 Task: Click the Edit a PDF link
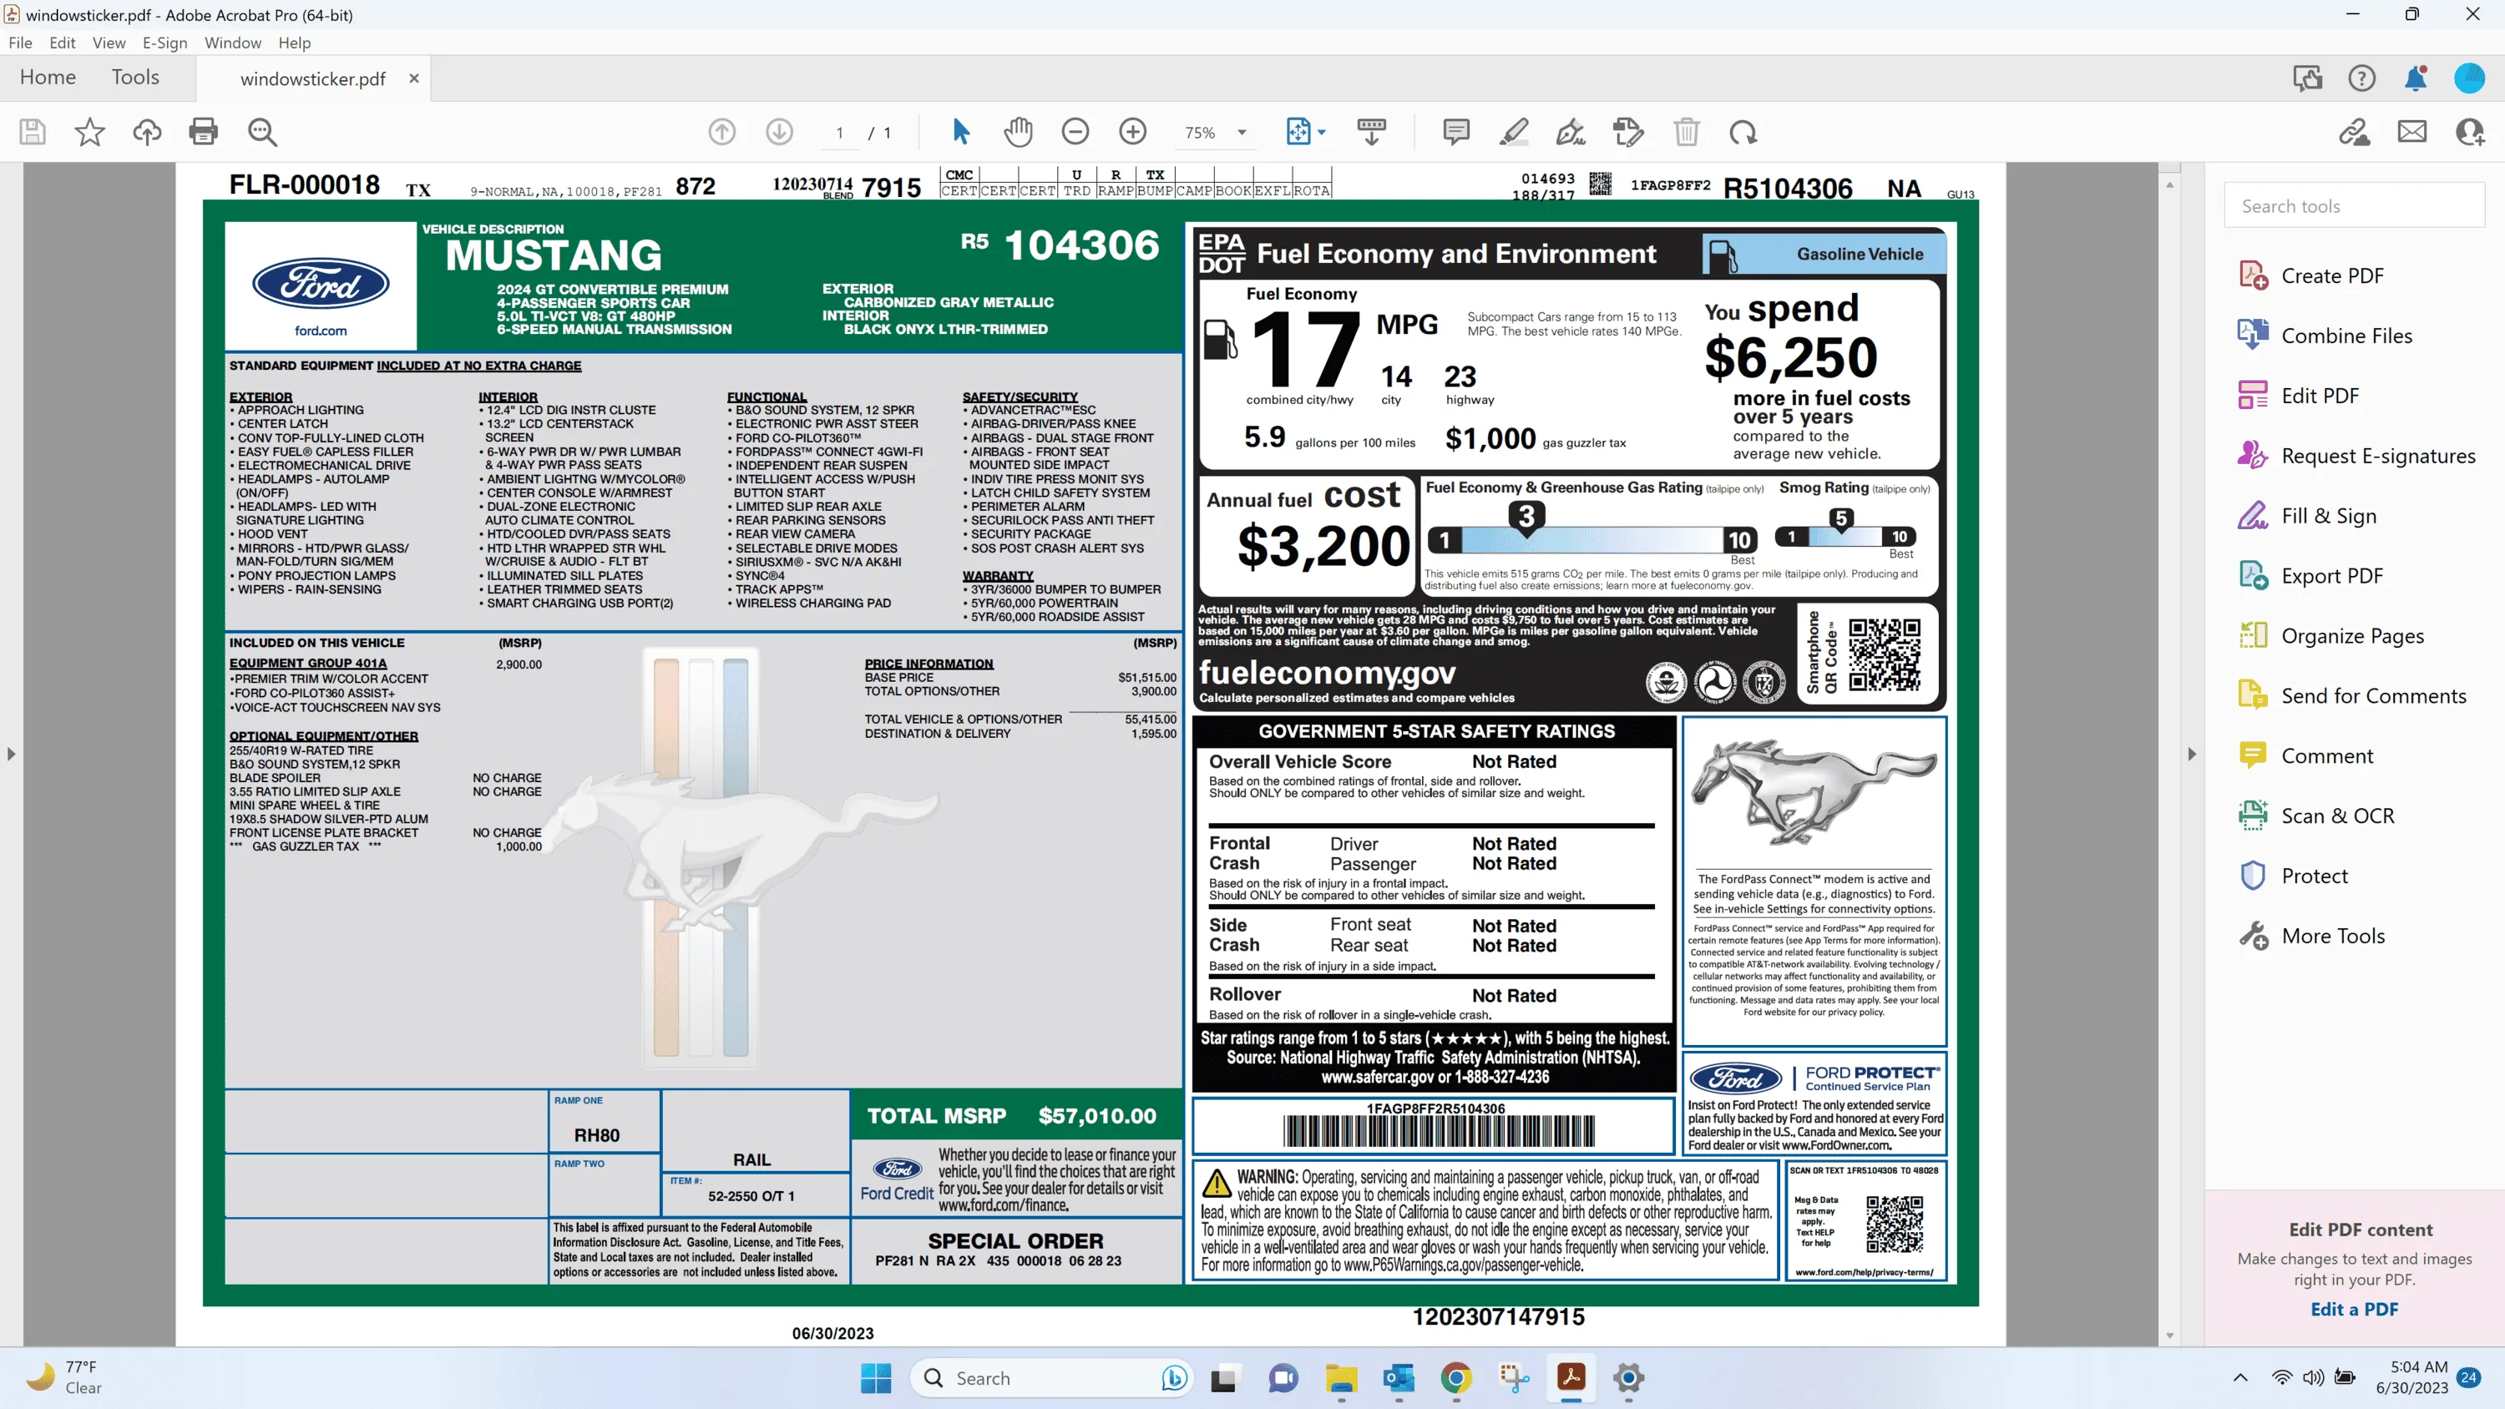click(x=2354, y=1309)
